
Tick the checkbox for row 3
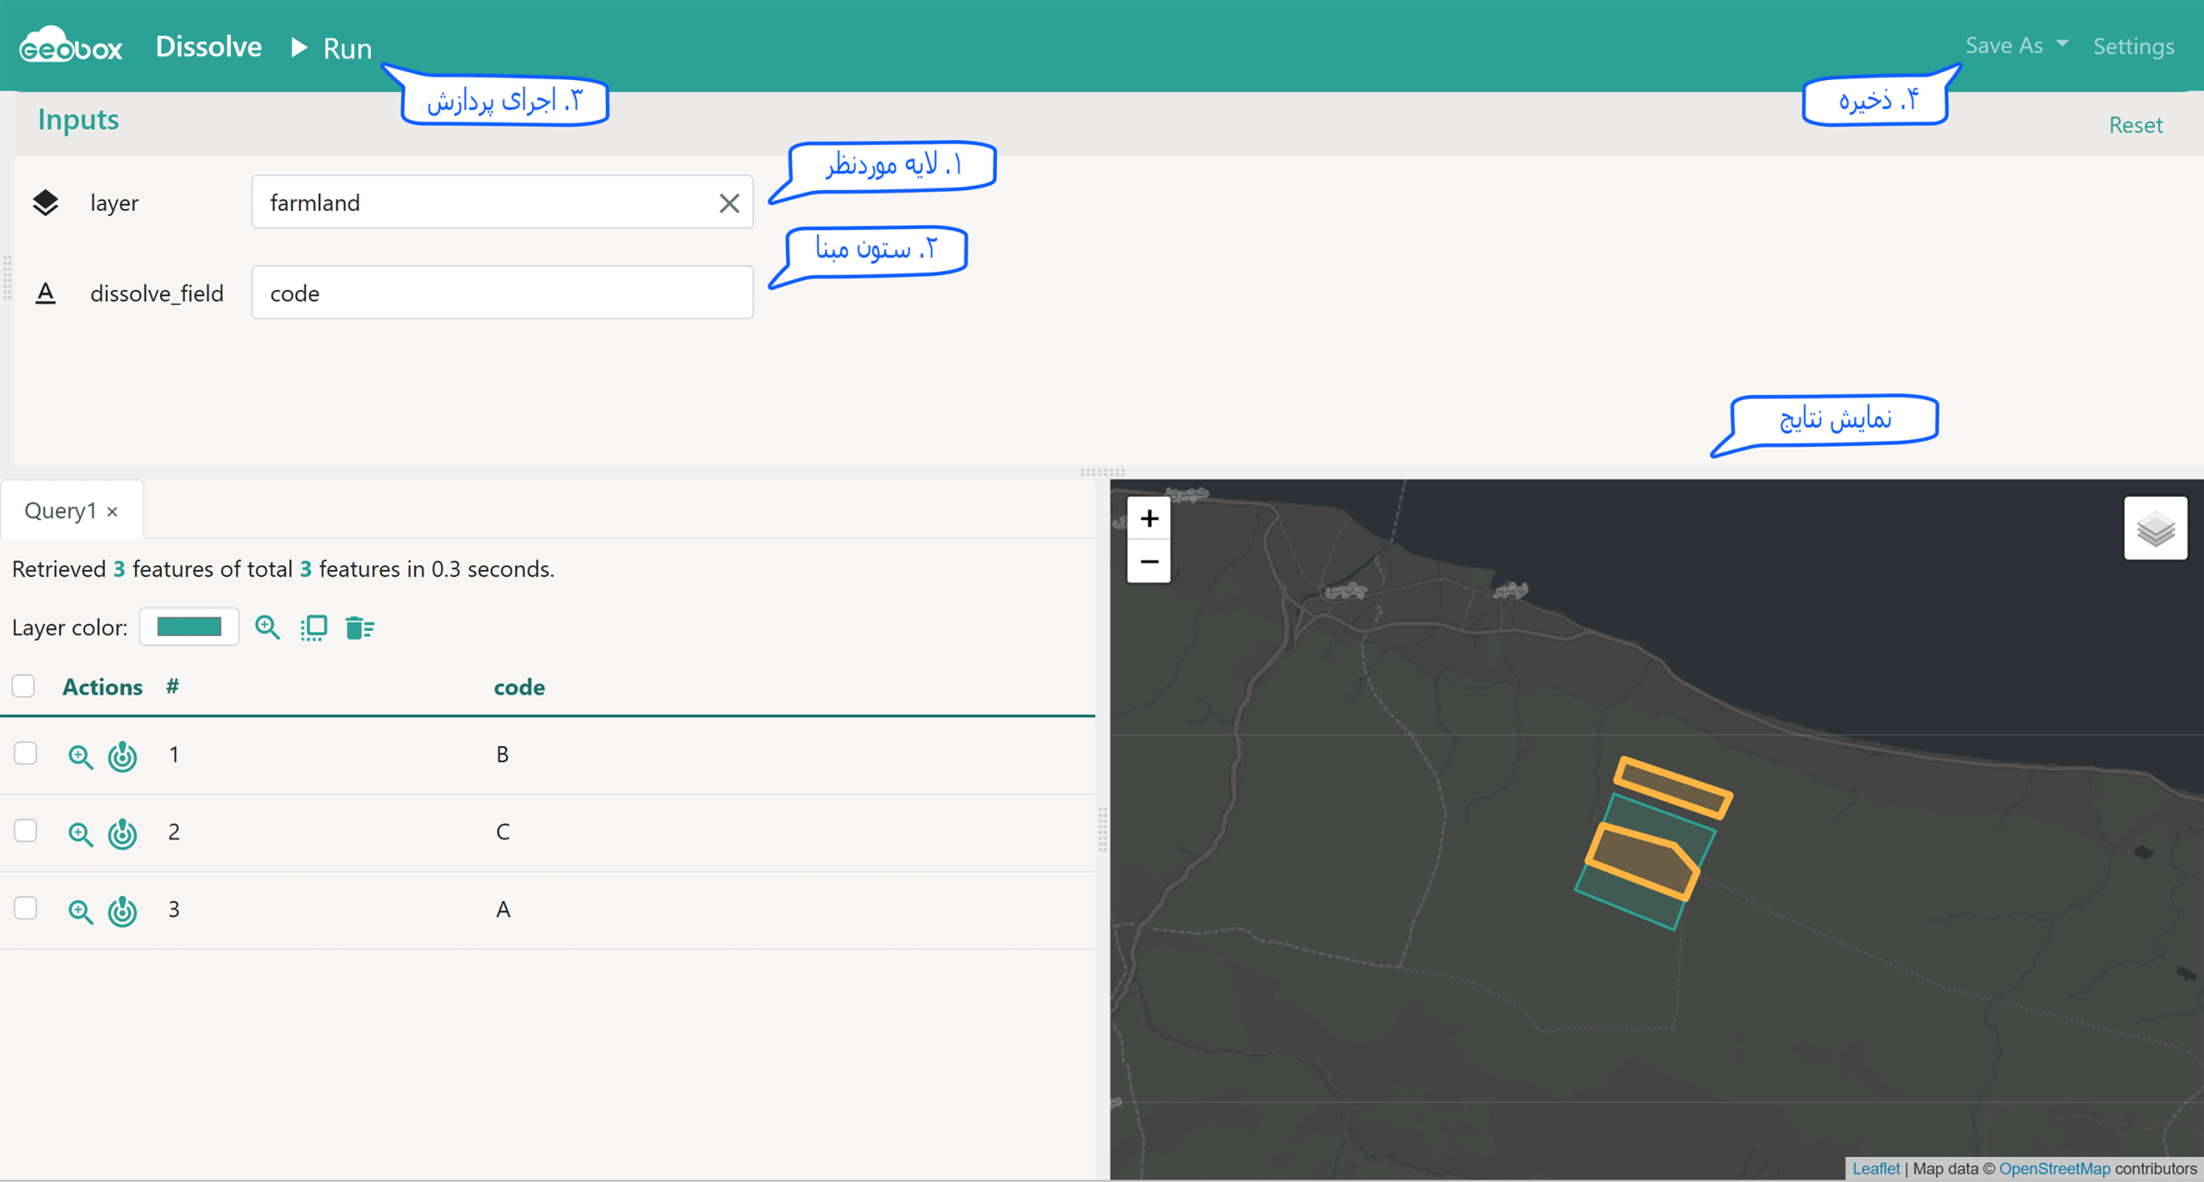click(x=26, y=909)
